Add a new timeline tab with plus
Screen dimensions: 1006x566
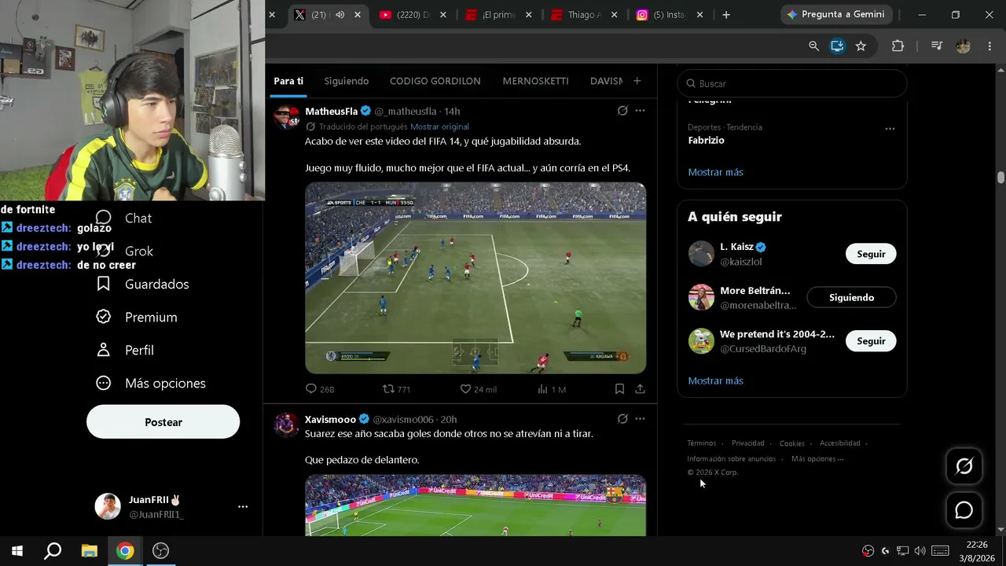(x=637, y=81)
